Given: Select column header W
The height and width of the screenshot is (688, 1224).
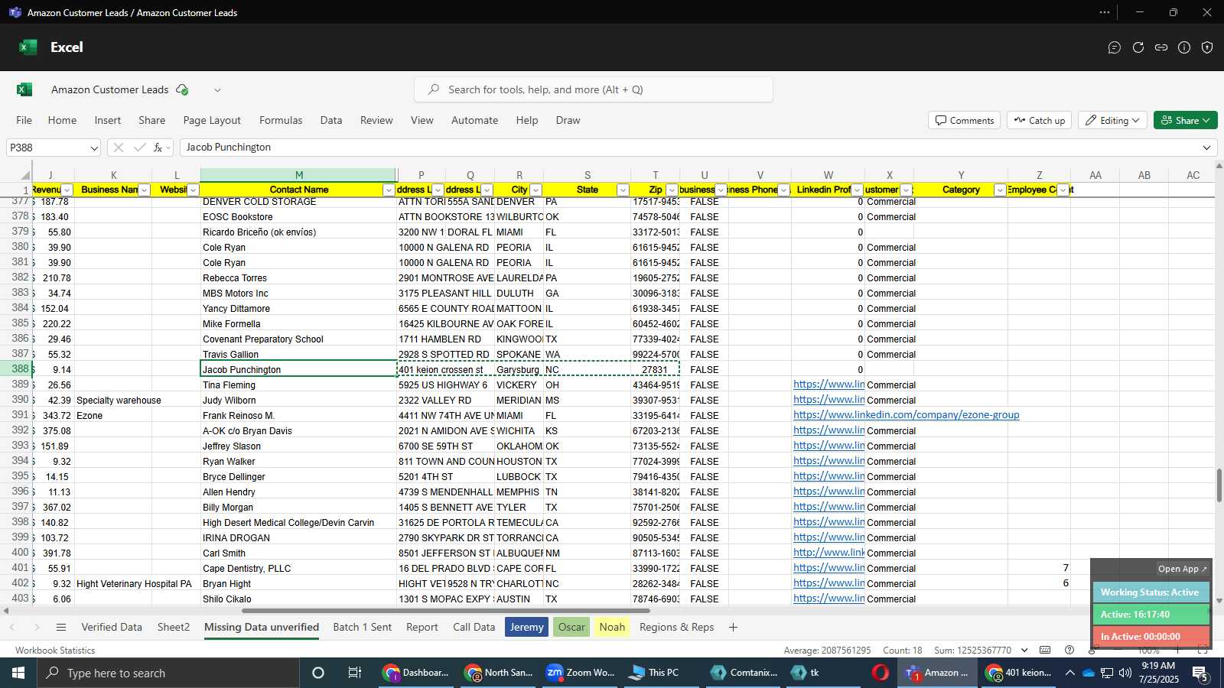Looking at the screenshot, I should click(828, 175).
